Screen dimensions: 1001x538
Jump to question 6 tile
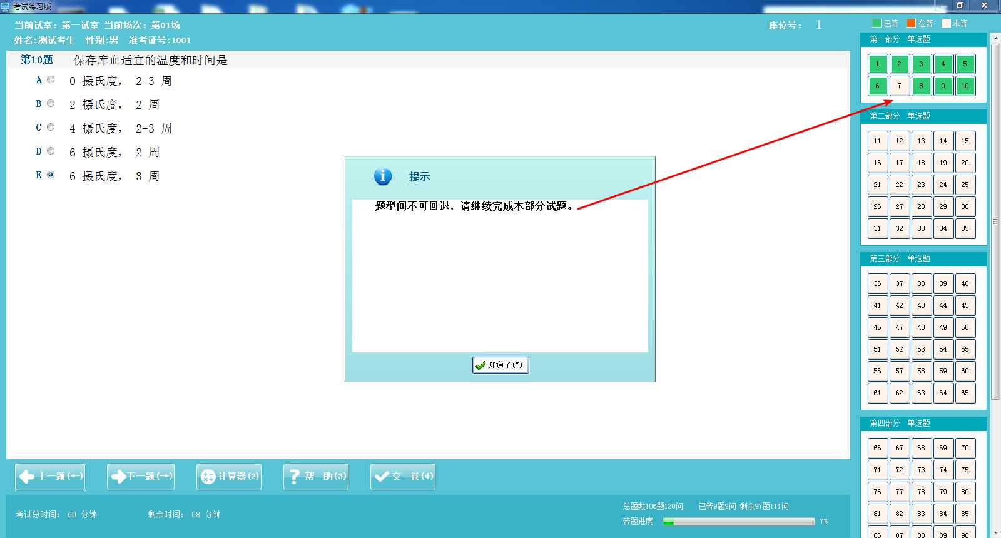click(877, 86)
